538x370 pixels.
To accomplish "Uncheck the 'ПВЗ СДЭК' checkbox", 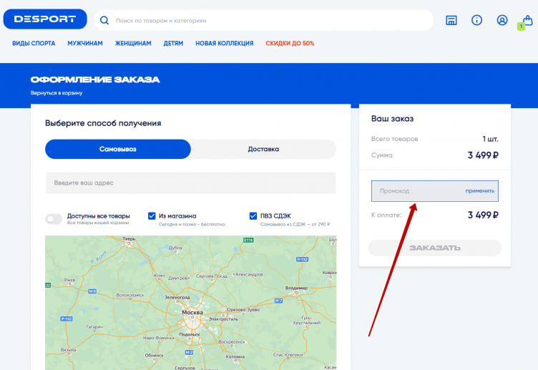I will tap(253, 215).
